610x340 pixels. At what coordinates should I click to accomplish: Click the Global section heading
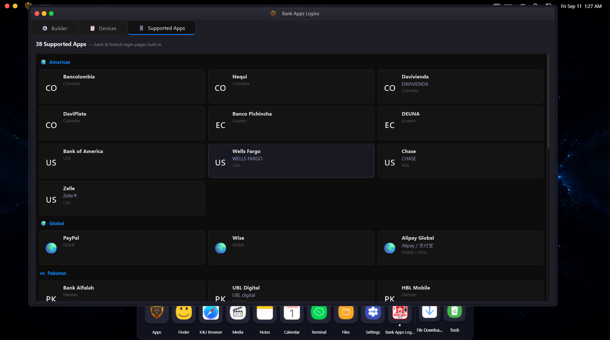56,223
